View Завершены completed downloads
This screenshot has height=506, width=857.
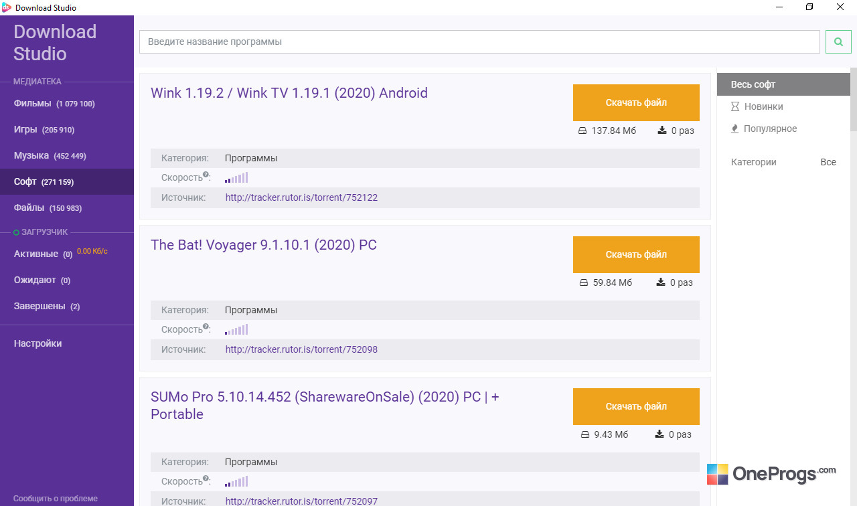[x=67, y=307]
